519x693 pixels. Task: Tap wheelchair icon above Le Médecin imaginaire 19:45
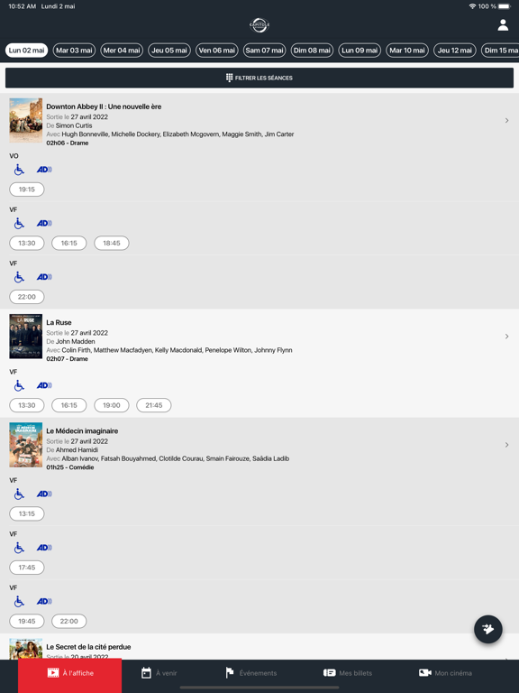(x=19, y=601)
